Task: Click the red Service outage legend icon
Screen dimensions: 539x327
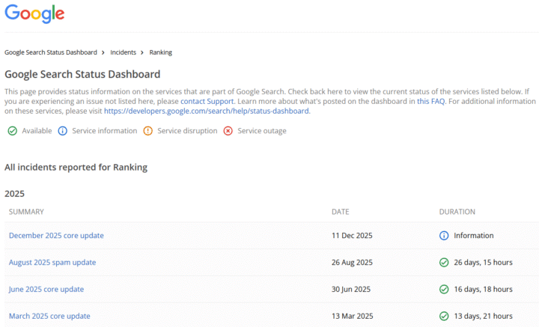Action: [228, 131]
